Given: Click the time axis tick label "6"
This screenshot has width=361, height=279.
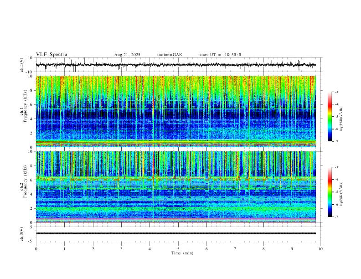Looking at the screenshot, I should point(207,249).
